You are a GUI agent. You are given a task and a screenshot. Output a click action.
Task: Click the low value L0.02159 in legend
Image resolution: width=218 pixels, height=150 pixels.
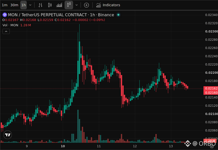click(46, 20)
